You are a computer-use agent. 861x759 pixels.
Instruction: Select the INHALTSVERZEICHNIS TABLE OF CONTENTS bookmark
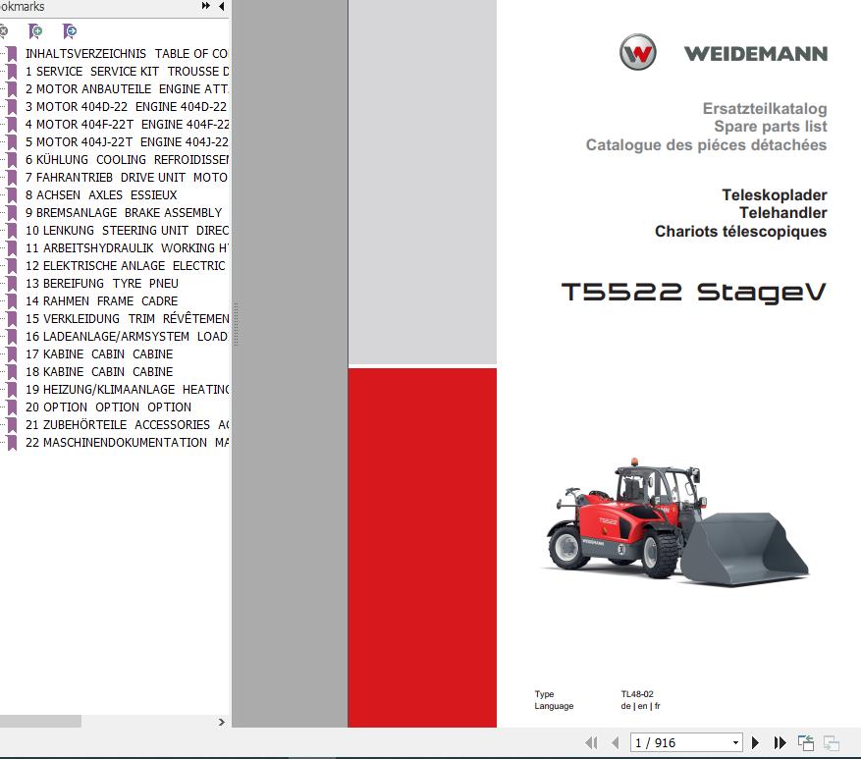coord(128,53)
